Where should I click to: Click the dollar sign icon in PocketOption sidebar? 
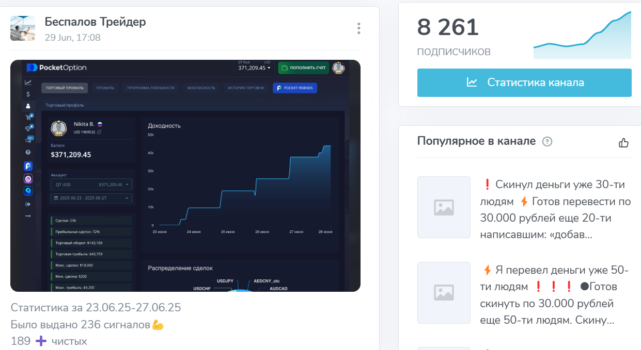click(28, 94)
